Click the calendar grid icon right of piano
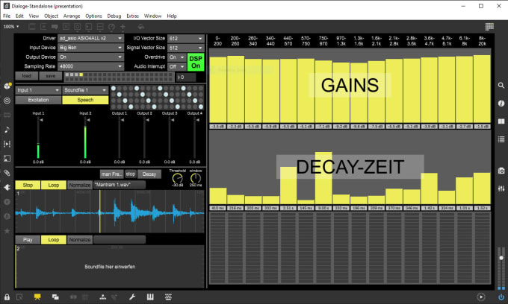The width and height of the screenshot is (508, 304). 168,297
